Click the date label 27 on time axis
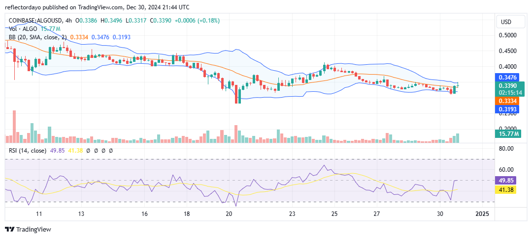 coord(377,214)
